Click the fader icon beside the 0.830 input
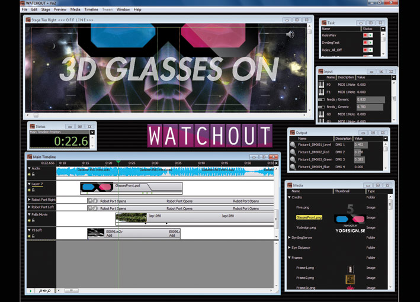The image size is (420, 302). (x=321, y=99)
